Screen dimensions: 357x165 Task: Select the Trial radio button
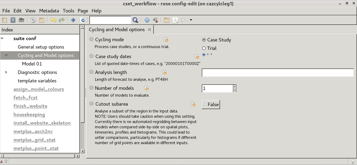[x=204, y=48]
